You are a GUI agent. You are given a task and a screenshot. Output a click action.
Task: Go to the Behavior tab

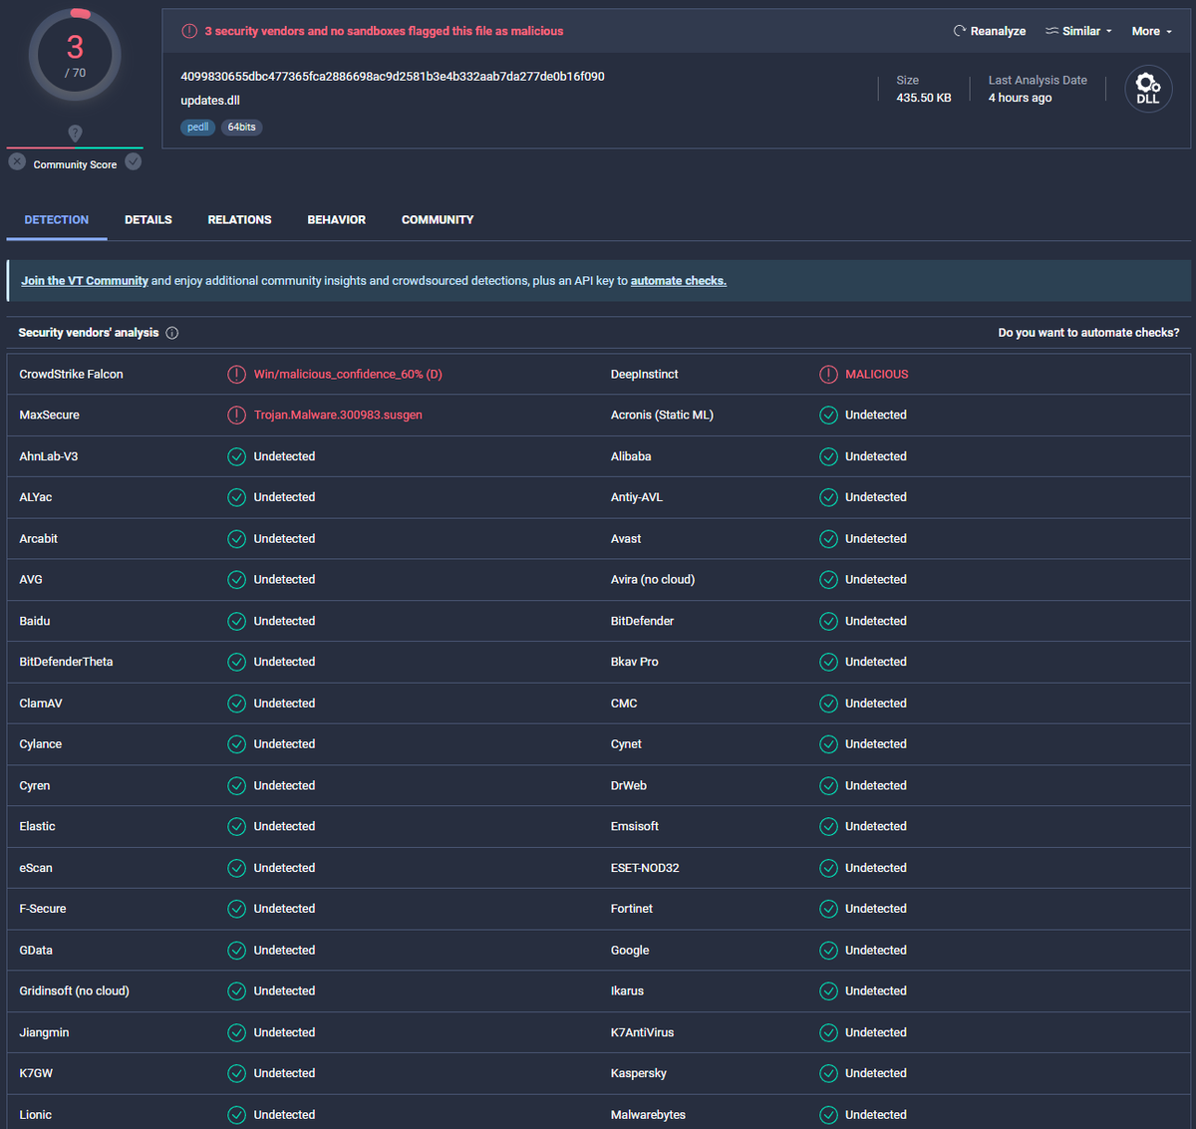click(336, 219)
